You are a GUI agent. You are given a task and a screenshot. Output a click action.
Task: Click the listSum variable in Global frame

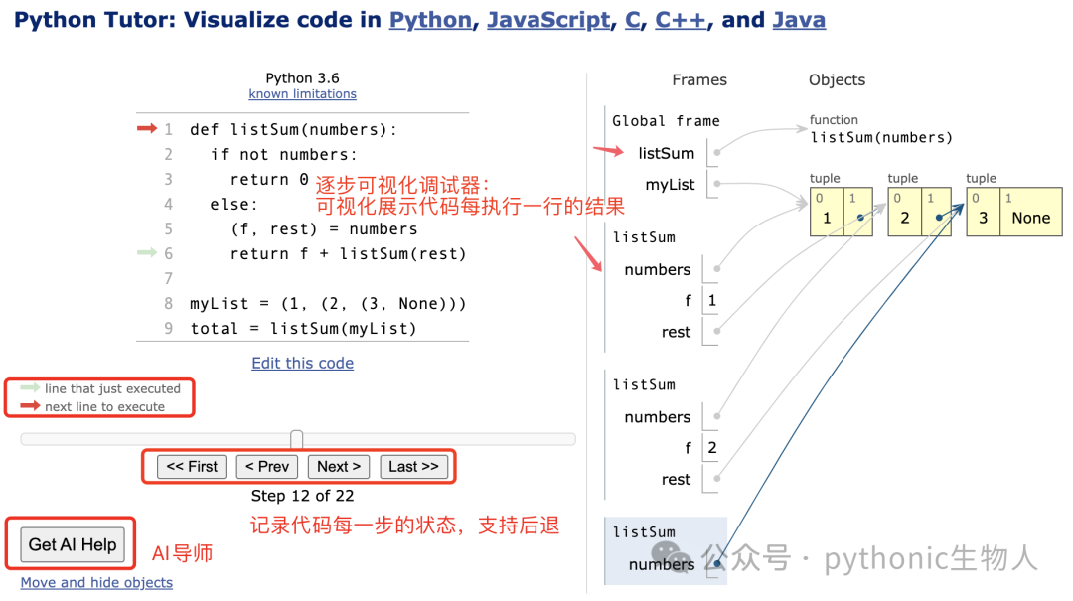coord(667,153)
